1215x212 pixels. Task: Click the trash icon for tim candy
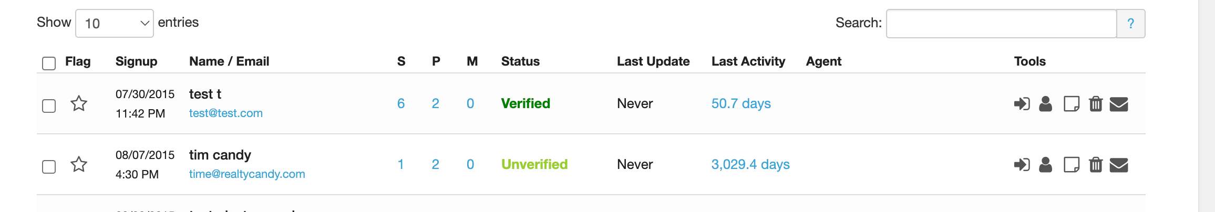coord(1096,165)
